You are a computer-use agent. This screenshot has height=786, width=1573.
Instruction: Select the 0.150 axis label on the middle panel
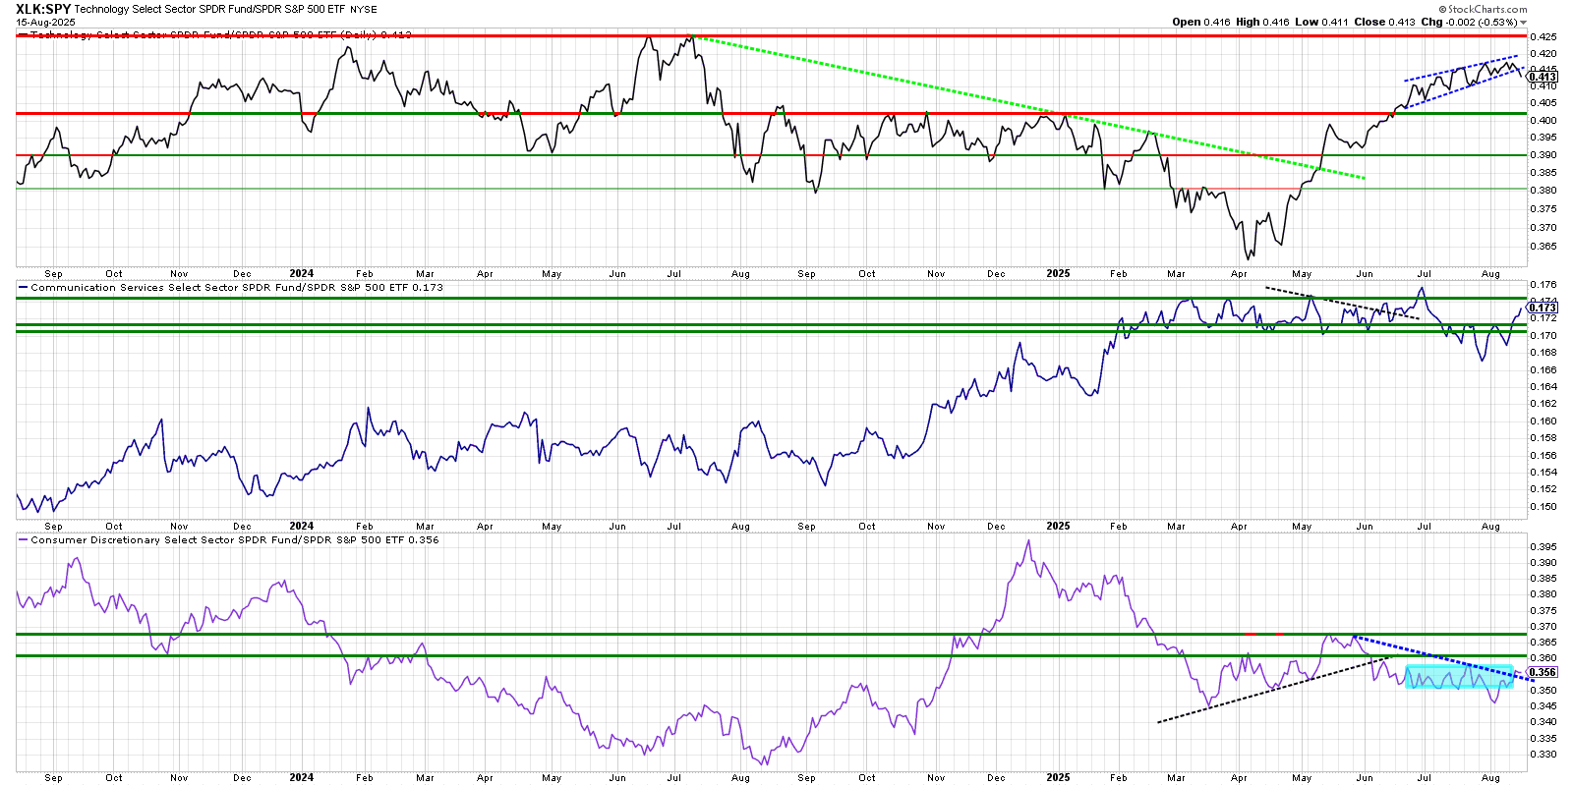[1543, 507]
